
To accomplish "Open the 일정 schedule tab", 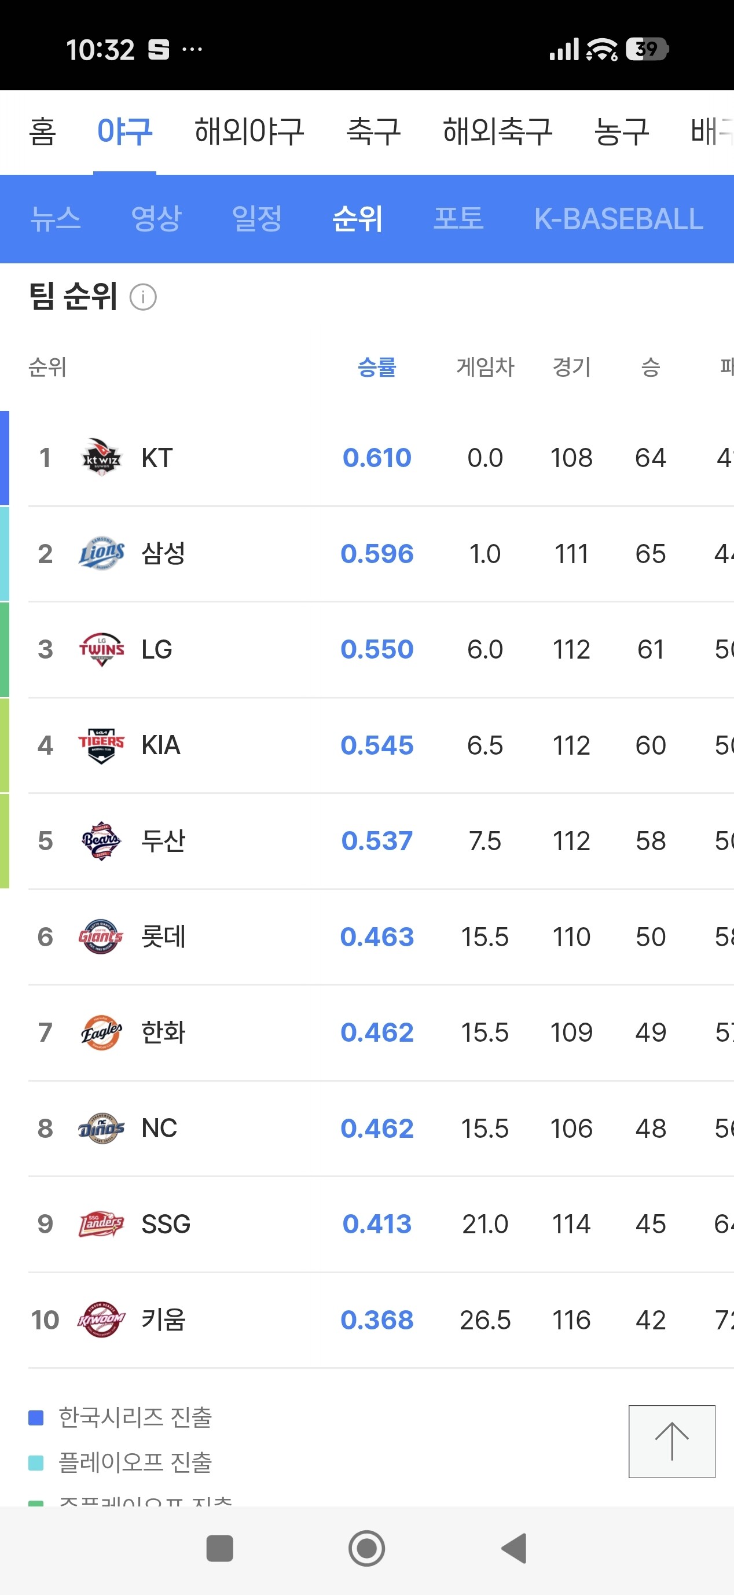I will click(x=257, y=219).
